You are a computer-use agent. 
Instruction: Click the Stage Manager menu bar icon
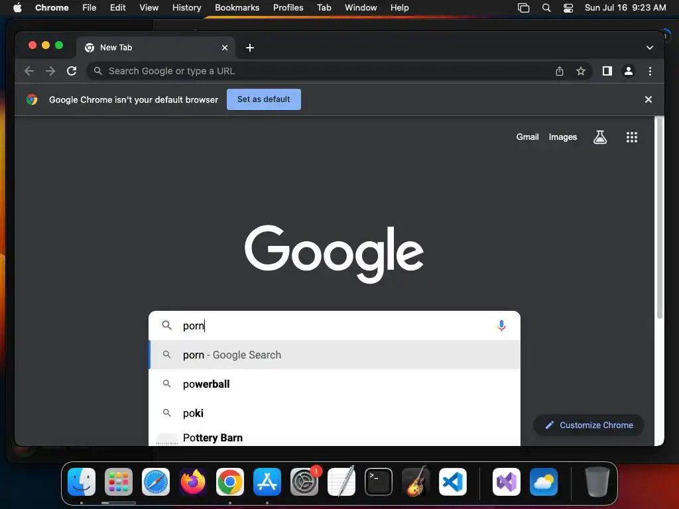[524, 8]
